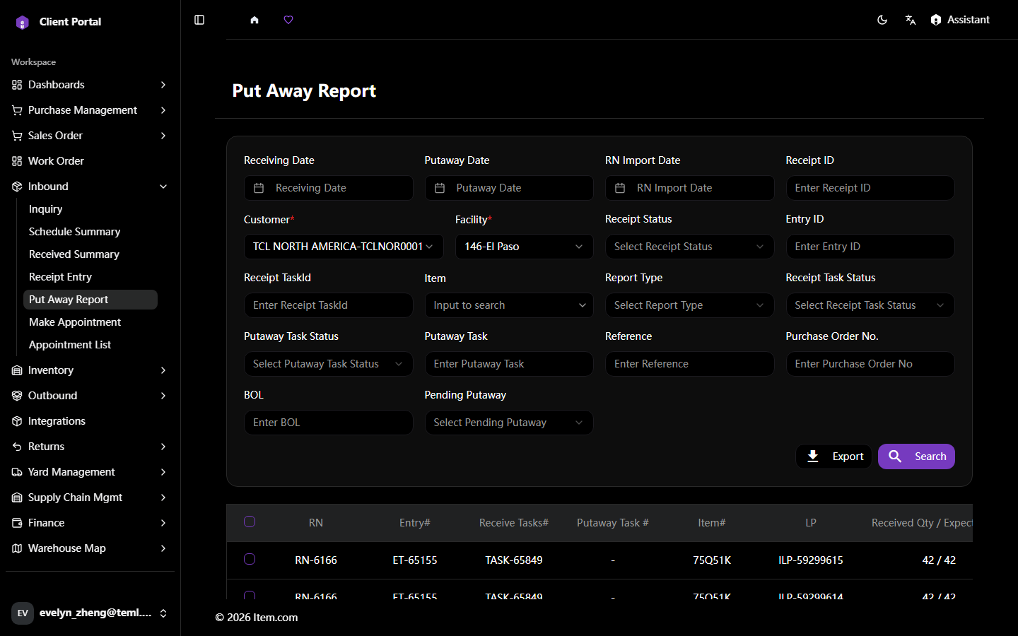1018x636 pixels.
Task: Open calendar icon in RN Import Date
Action: [620, 188]
